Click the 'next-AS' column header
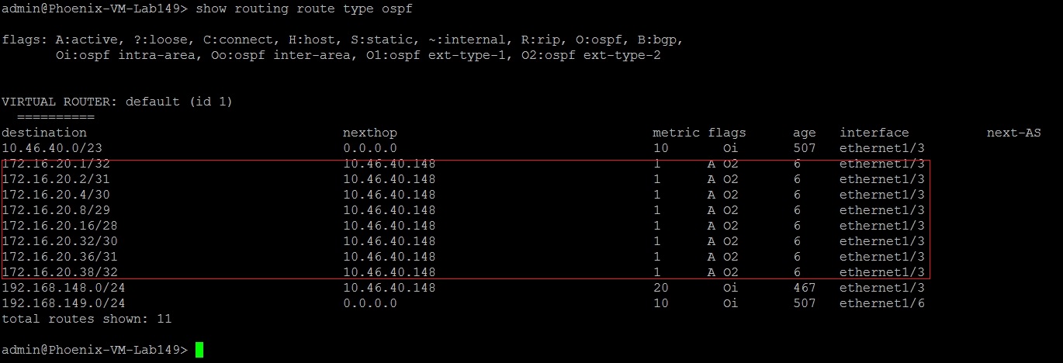 (x=1013, y=133)
